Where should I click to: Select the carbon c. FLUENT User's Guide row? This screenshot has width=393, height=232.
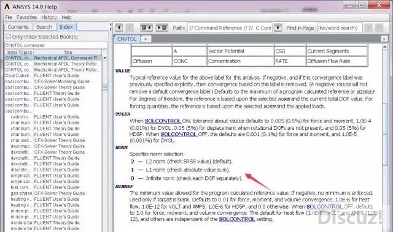pos(53,117)
